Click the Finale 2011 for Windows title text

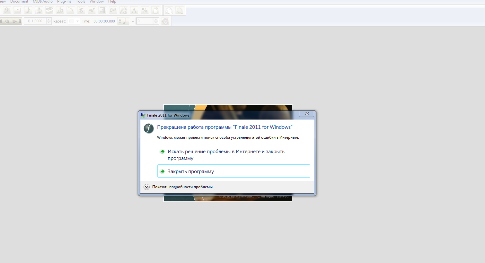168,115
